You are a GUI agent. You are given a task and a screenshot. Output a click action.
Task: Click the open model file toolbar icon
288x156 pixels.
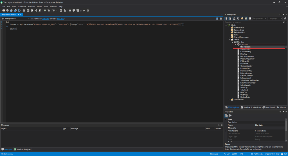pyautogui.click(x=3, y=11)
